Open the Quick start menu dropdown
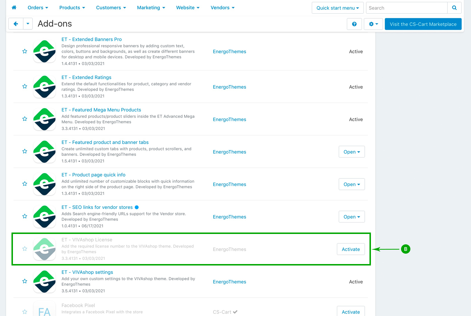This screenshot has width=471, height=316. (x=338, y=8)
